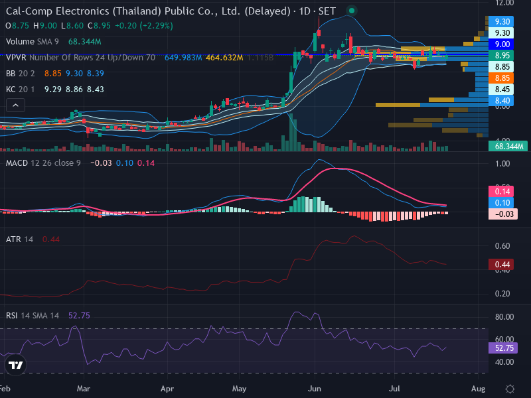Click the green market status dot

pyautogui.click(x=352, y=11)
